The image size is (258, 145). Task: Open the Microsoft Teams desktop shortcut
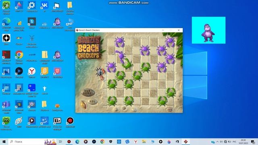point(6,104)
